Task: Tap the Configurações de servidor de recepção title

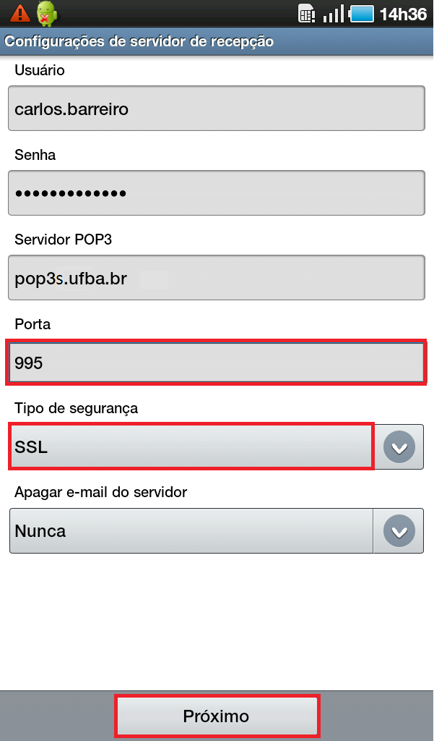Action: (139, 41)
